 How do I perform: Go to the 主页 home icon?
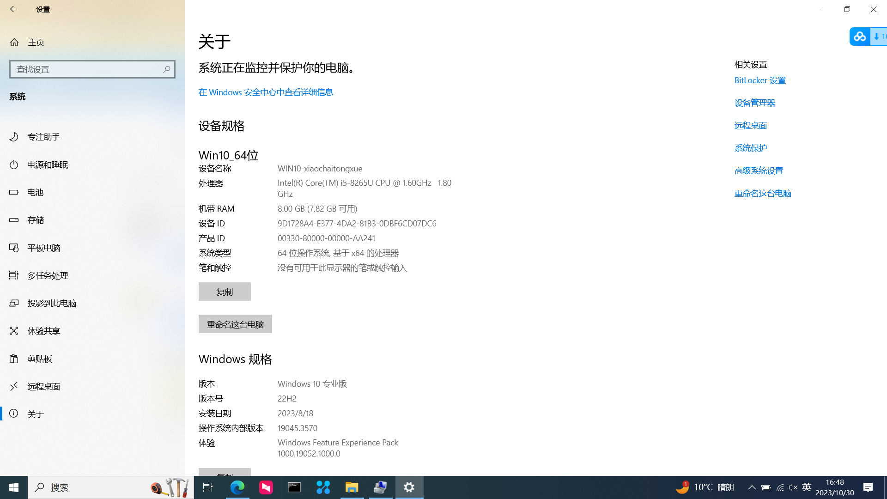pyautogui.click(x=14, y=42)
